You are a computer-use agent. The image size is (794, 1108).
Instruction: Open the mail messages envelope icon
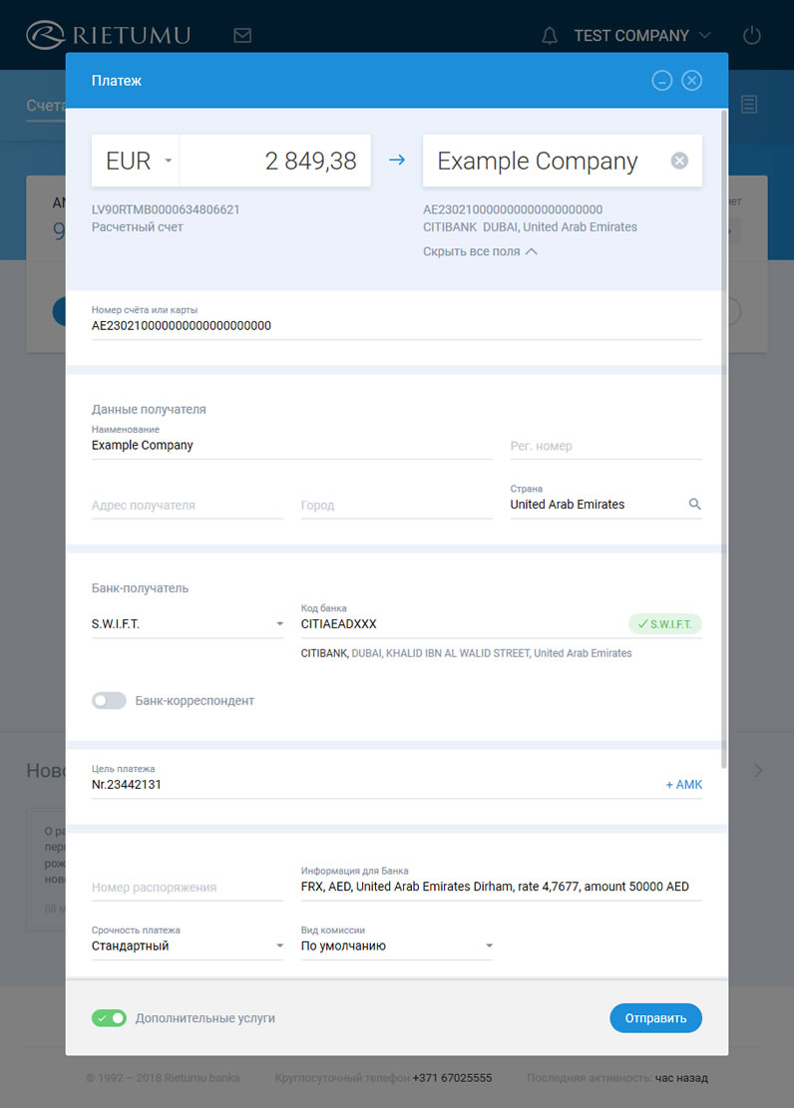pyautogui.click(x=242, y=36)
